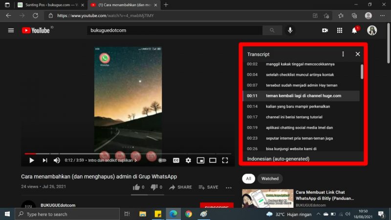Open the notifications bell

354,30
